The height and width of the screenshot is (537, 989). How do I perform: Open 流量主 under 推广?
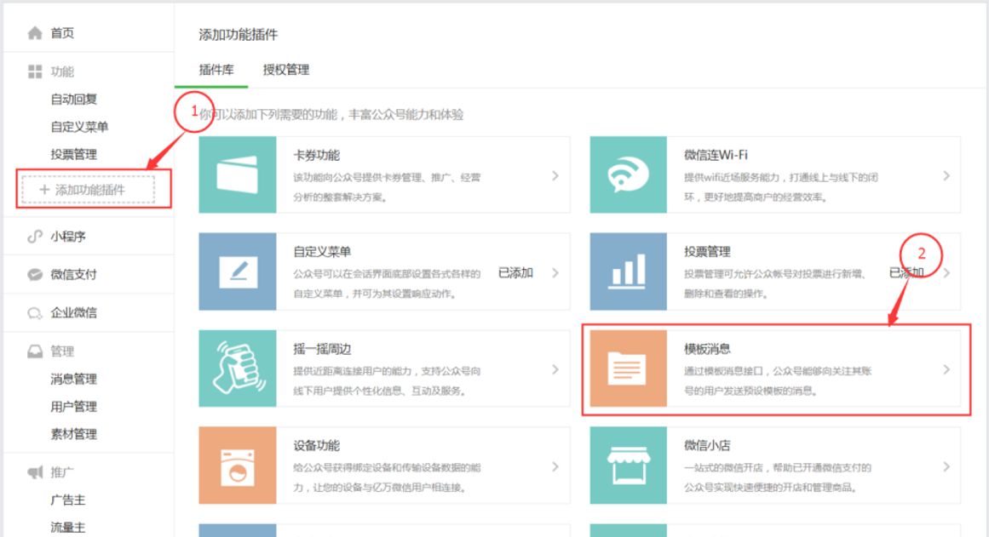[68, 528]
